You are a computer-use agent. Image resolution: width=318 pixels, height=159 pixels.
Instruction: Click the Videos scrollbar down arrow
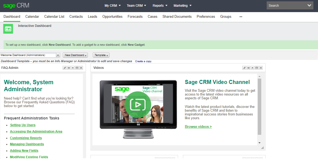click(x=259, y=143)
